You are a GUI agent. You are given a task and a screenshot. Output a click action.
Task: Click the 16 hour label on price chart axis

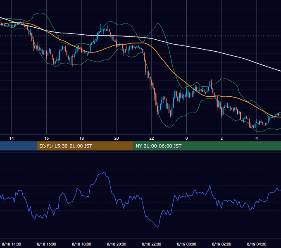[x=46, y=138]
